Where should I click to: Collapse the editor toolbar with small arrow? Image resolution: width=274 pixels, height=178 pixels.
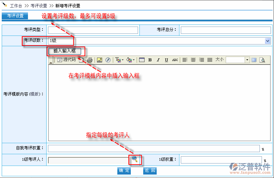coord(51,62)
